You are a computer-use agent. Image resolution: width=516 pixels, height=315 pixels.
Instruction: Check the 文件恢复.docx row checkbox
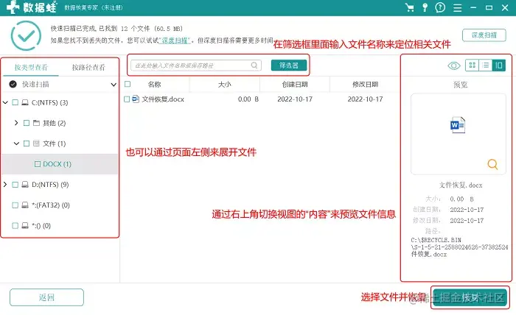pyautogui.click(x=127, y=99)
